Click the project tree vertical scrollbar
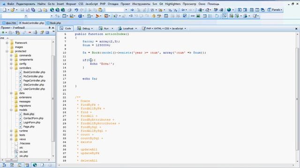 point(53,98)
